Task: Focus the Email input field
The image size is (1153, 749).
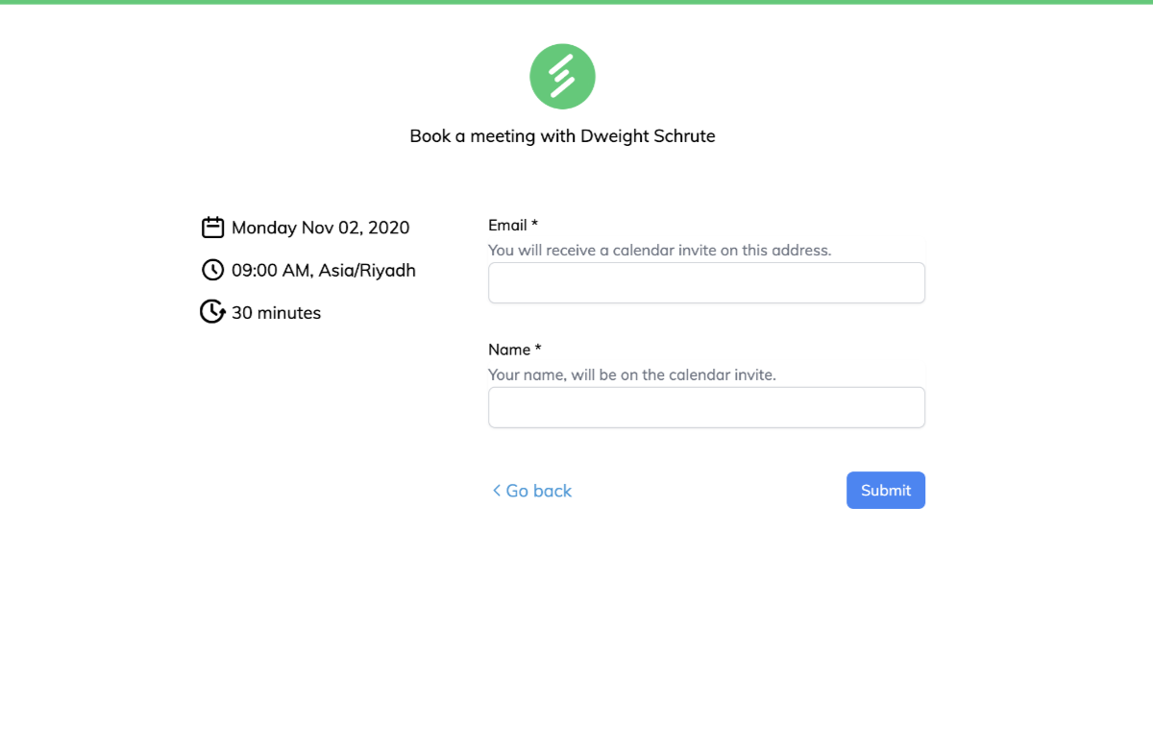Action: tap(706, 283)
